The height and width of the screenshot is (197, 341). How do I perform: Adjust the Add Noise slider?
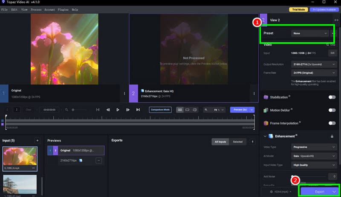tap(293, 176)
